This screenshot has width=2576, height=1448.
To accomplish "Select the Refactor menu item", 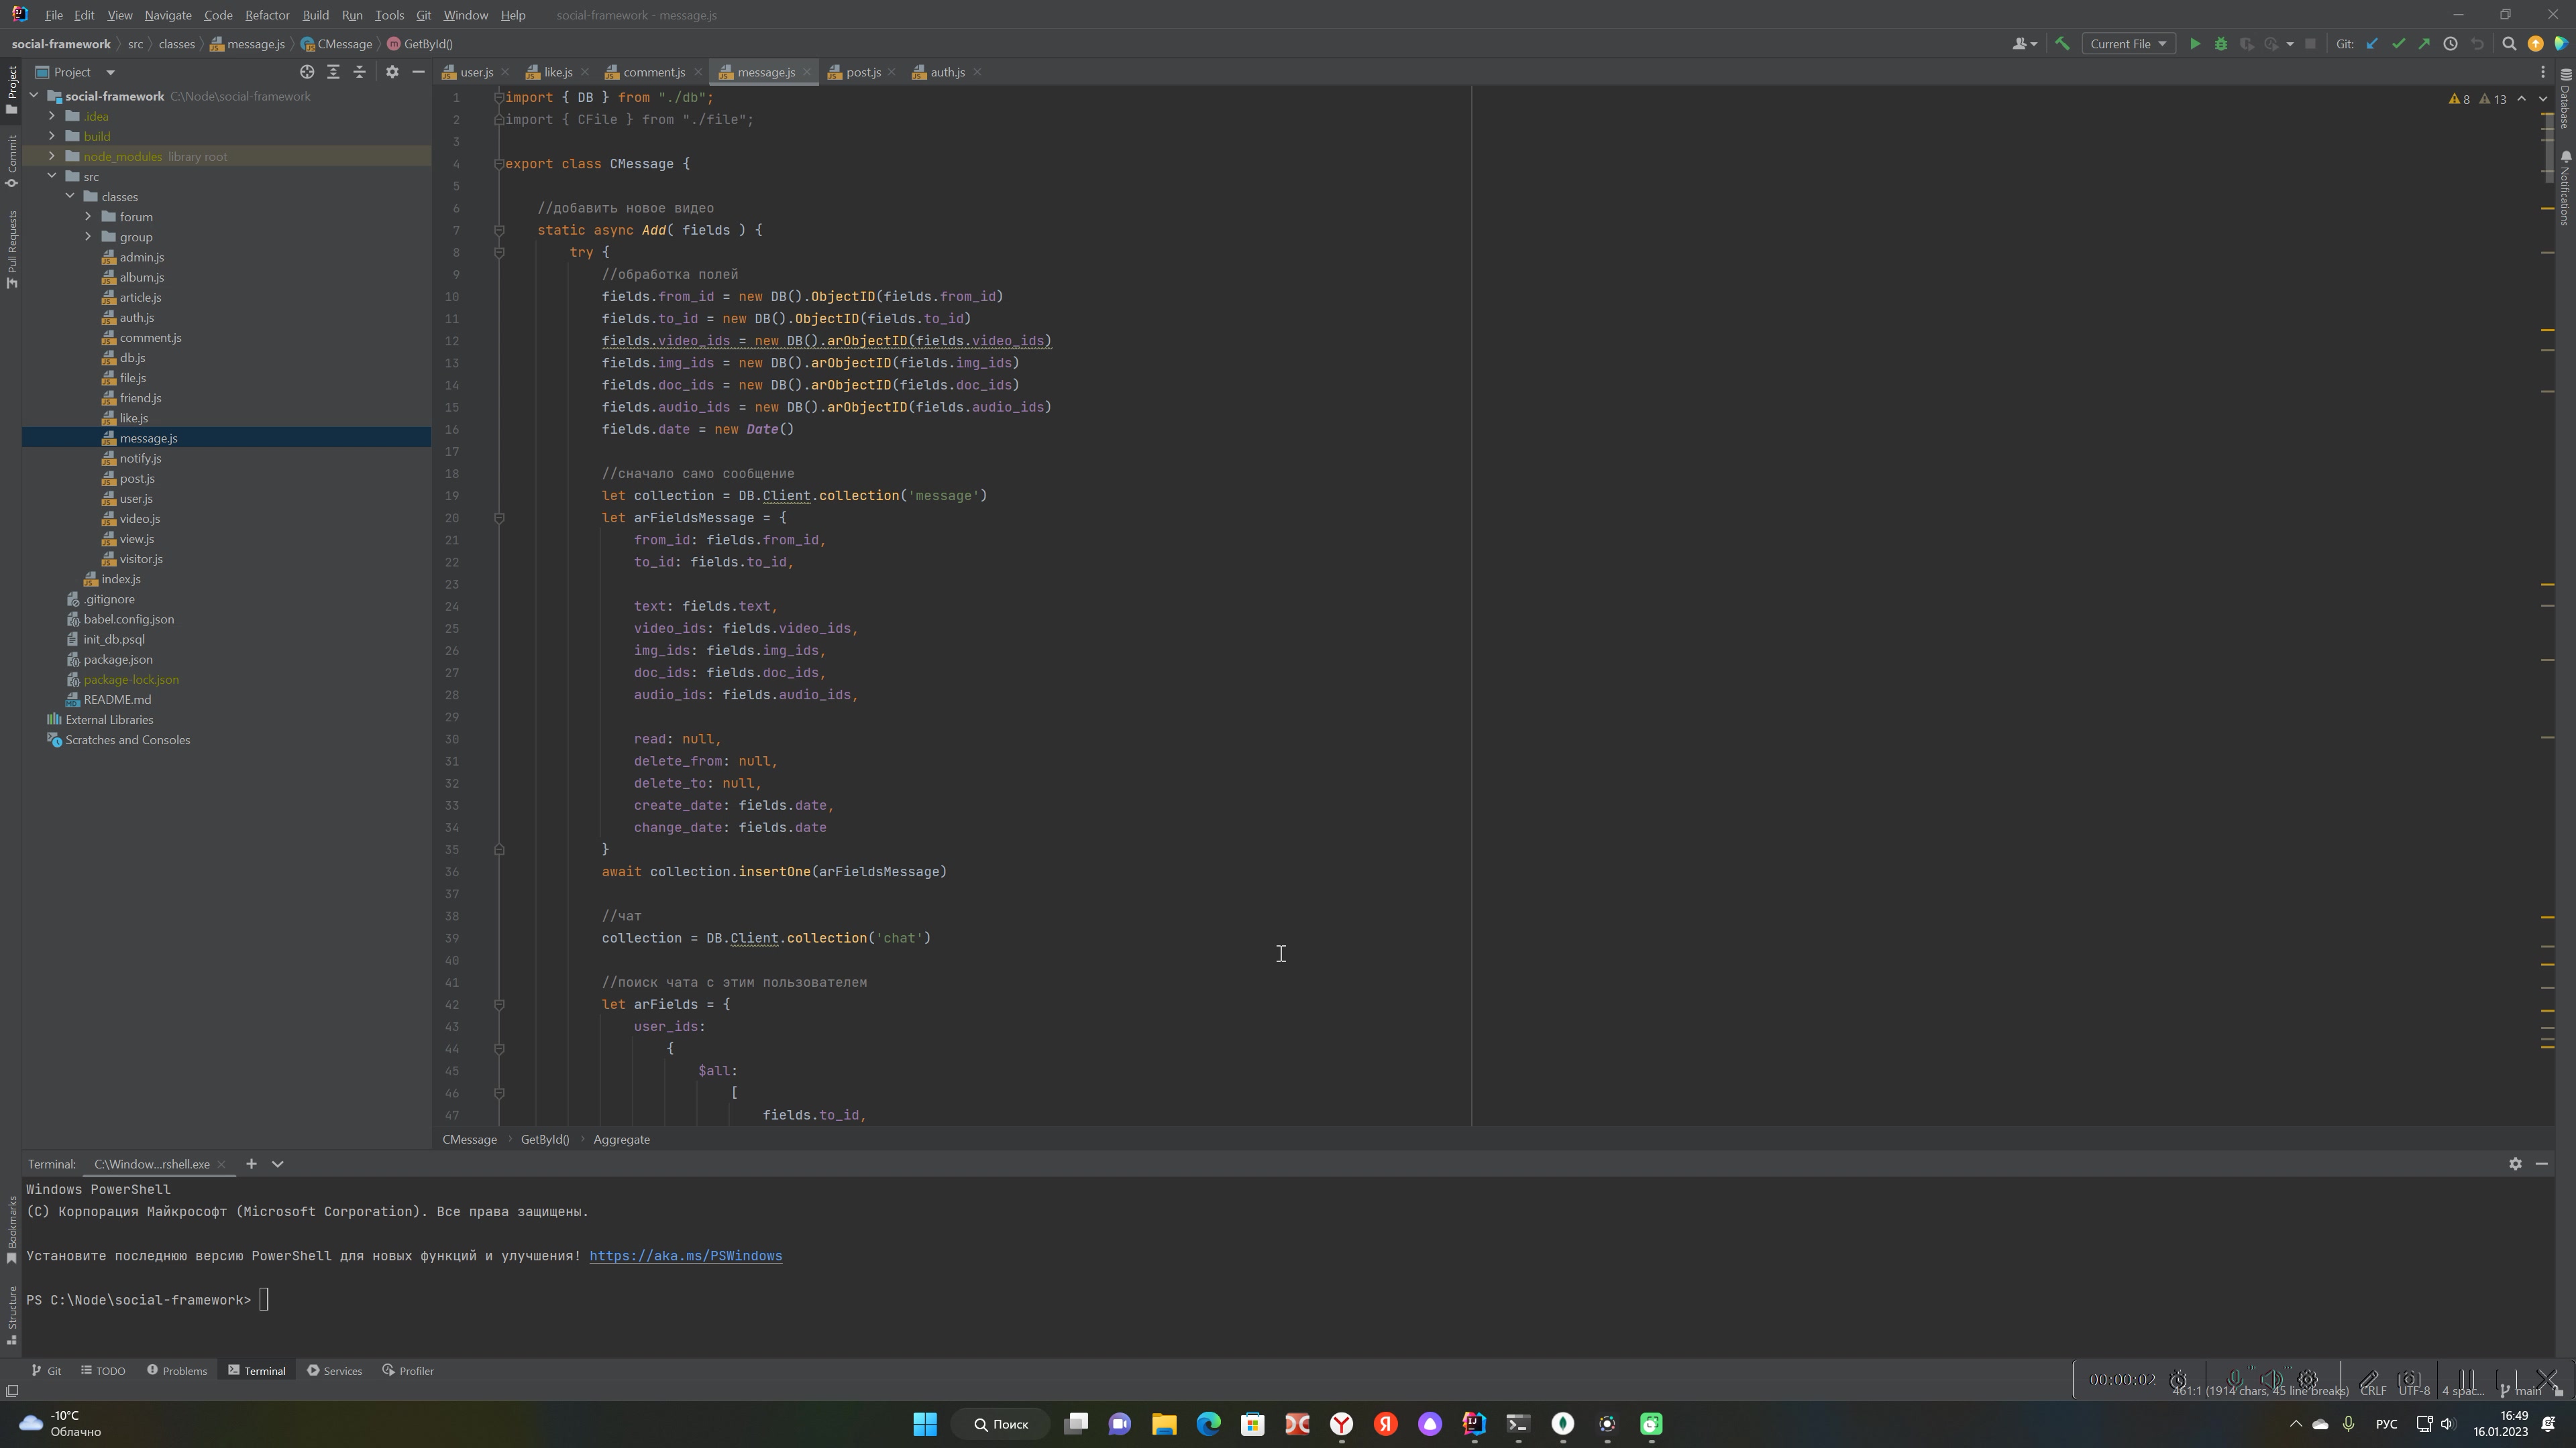I will point(267,14).
